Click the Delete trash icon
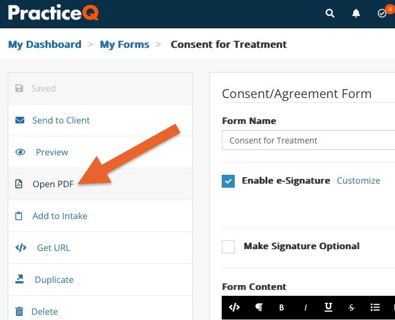Viewport: 395px width, 320px height. 19,312
